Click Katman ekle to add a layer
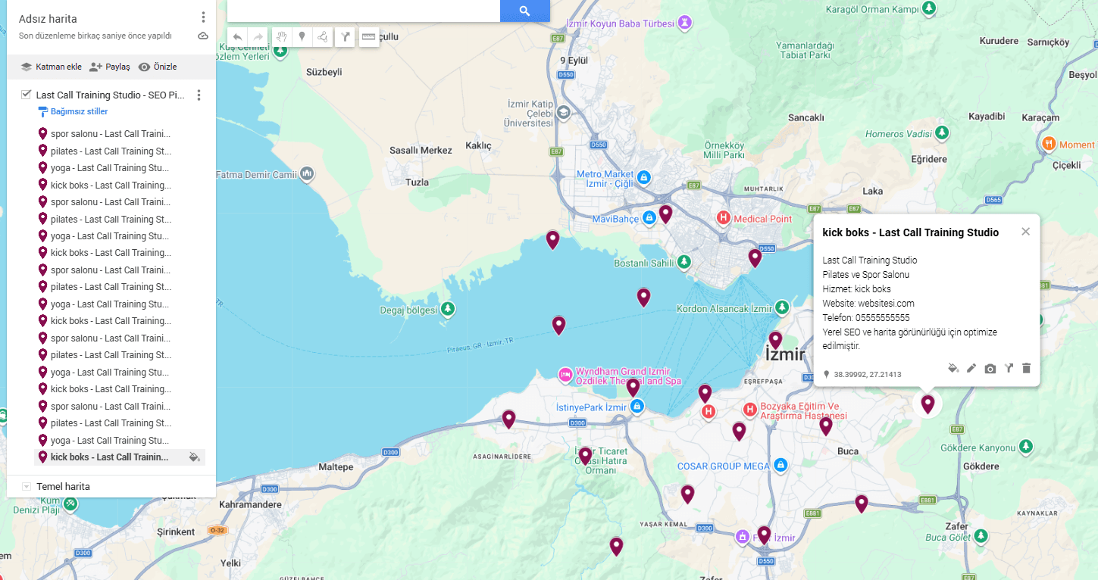This screenshot has width=1098, height=580. (x=51, y=67)
